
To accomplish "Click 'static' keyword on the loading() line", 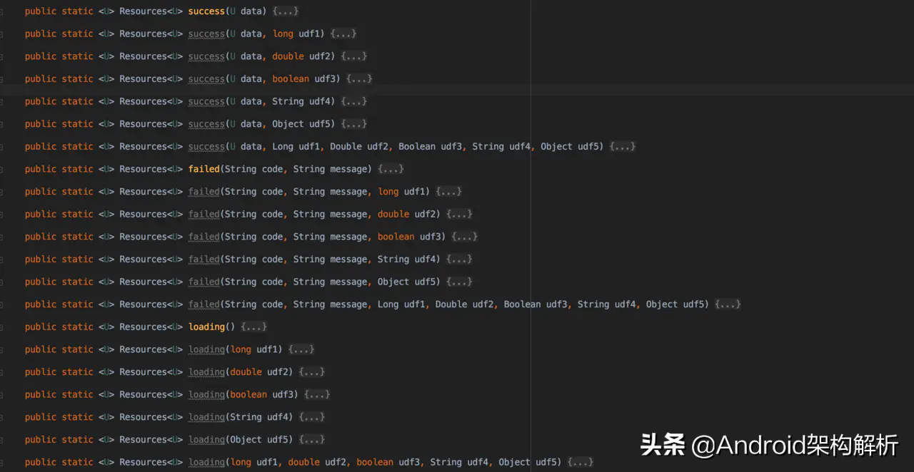I will coord(78,327).
